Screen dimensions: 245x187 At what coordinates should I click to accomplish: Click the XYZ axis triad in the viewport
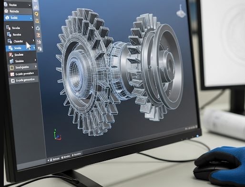(x=57, y=135)
